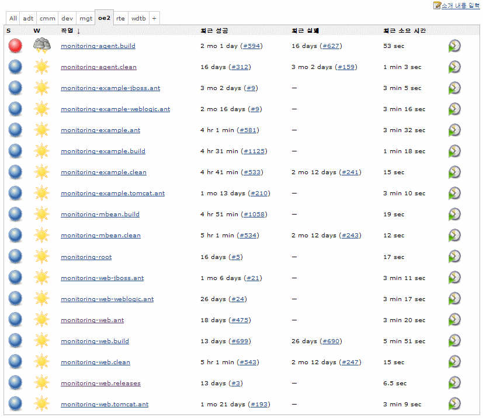Select the dev view tab

tap(67, 19)
